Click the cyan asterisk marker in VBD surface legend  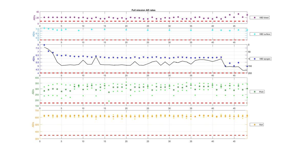click(255, 34)
